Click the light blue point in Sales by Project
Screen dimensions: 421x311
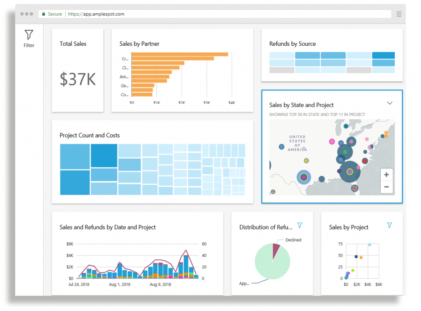pos(370,245)
